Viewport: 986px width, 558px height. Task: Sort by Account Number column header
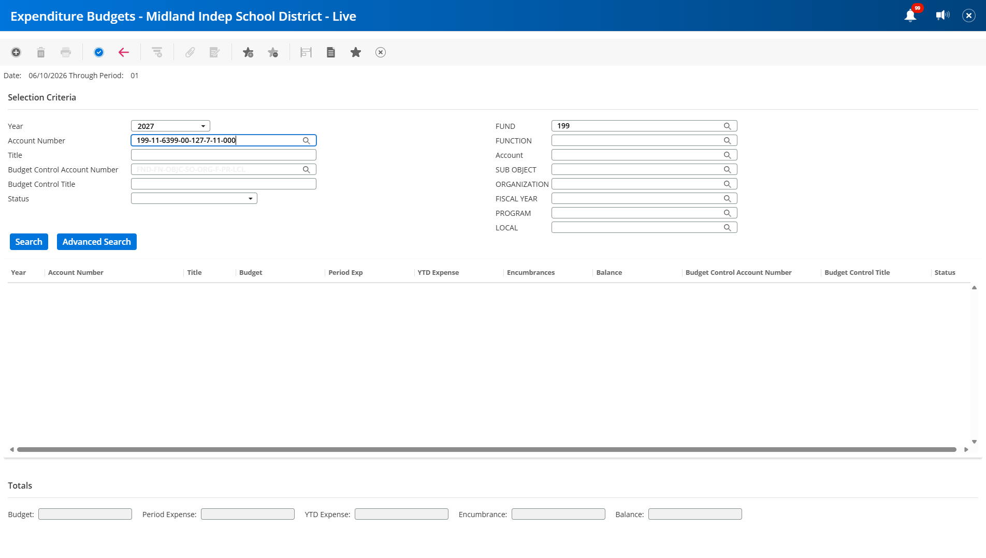pos(76,273)
